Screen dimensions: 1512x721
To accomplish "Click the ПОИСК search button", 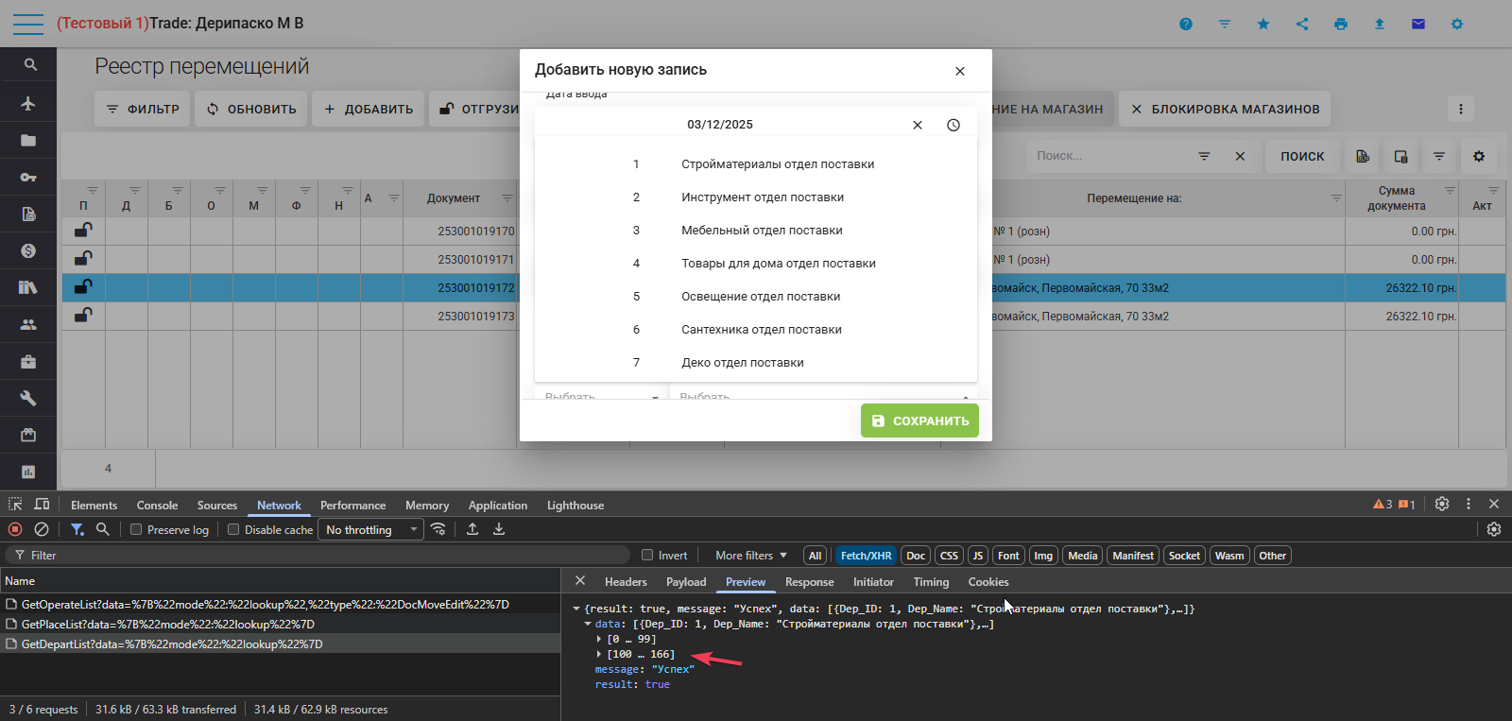I will [1302, 156].
